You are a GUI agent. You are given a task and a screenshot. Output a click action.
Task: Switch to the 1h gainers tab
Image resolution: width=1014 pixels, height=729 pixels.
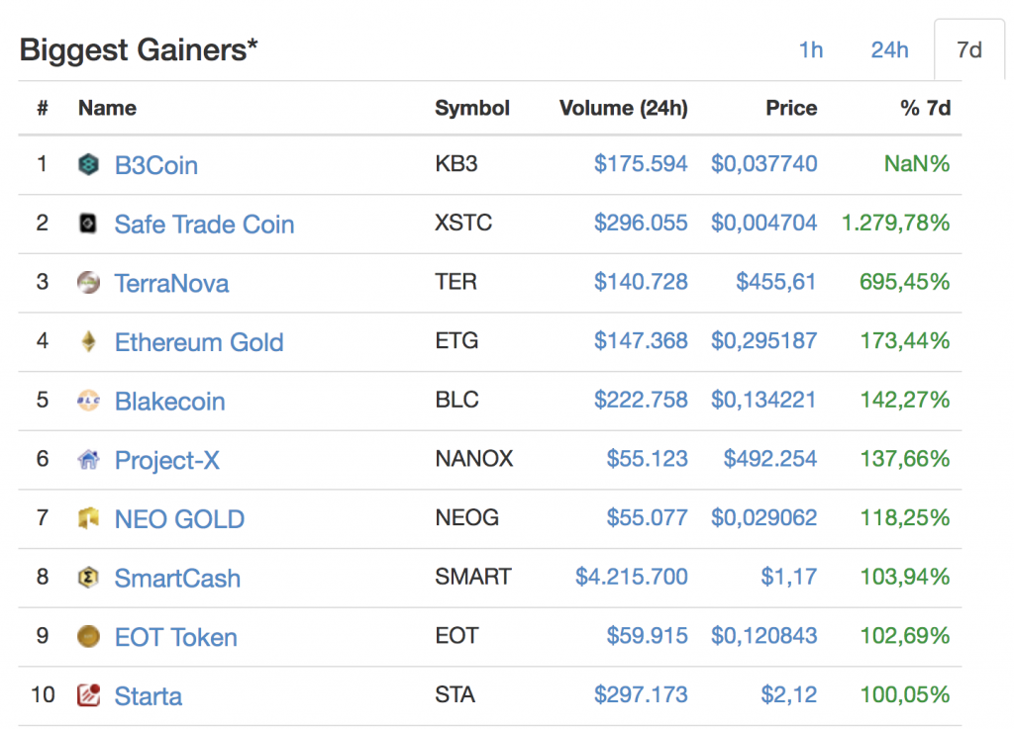[810, 49]
